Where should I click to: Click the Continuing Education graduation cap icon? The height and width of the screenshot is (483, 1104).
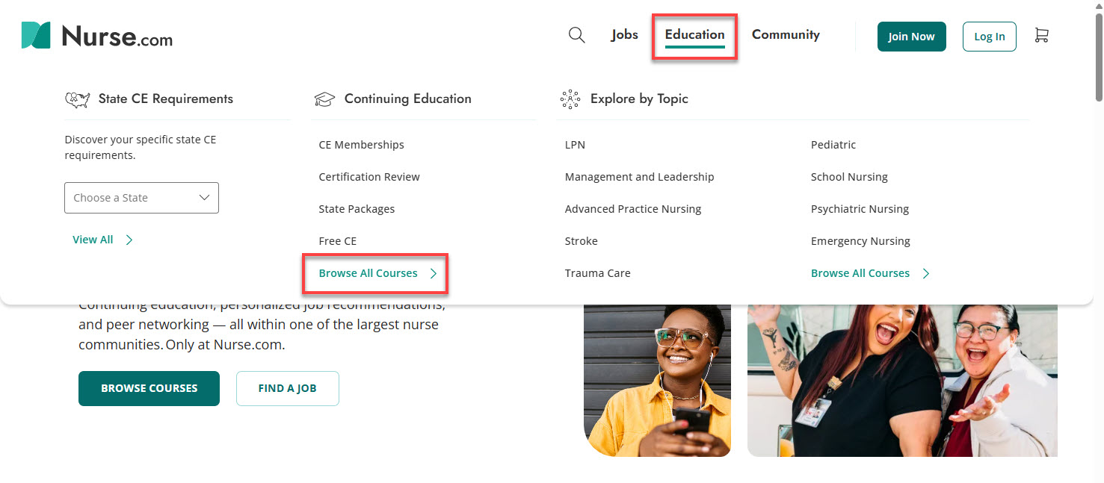[x=324, y=98]
